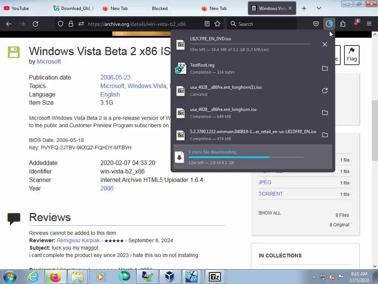
Task: Expand the list all tabs chevron
Action: click(319, 9)
